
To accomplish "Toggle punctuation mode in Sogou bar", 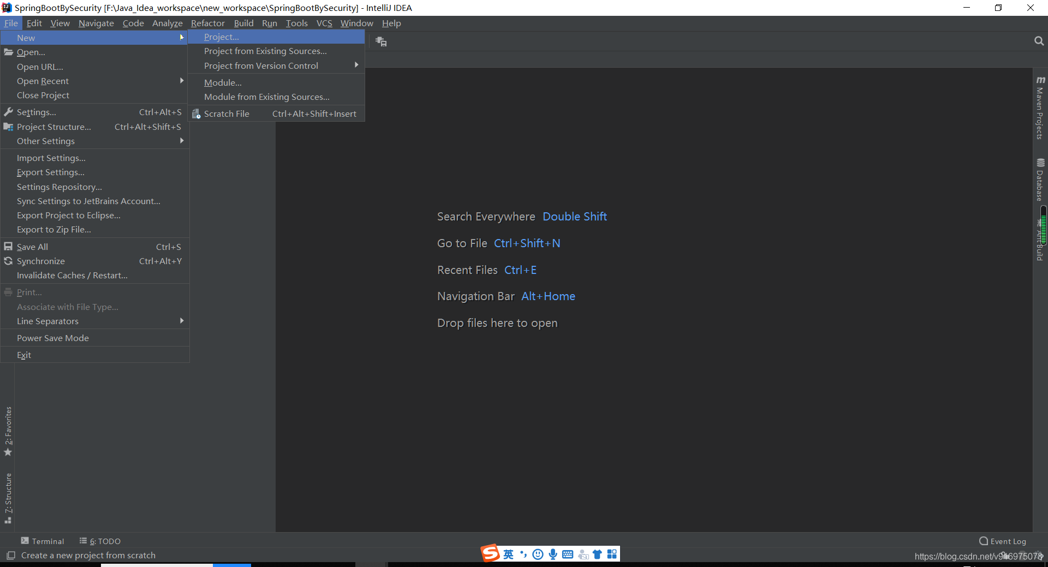I will (523, 554).
